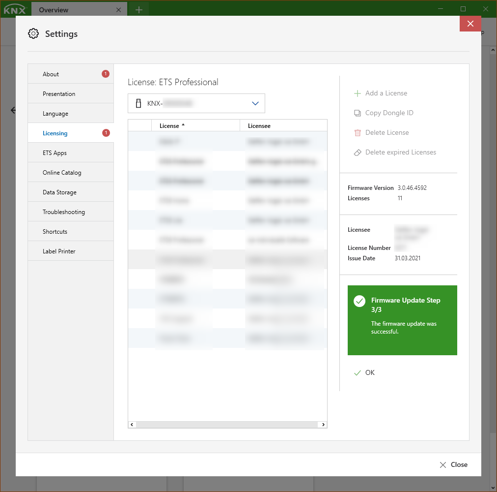Click the Settings gear icon
497x492 pixels.
point(33,33)
